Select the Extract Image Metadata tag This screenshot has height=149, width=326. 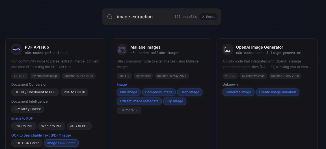tap(139, 101)
